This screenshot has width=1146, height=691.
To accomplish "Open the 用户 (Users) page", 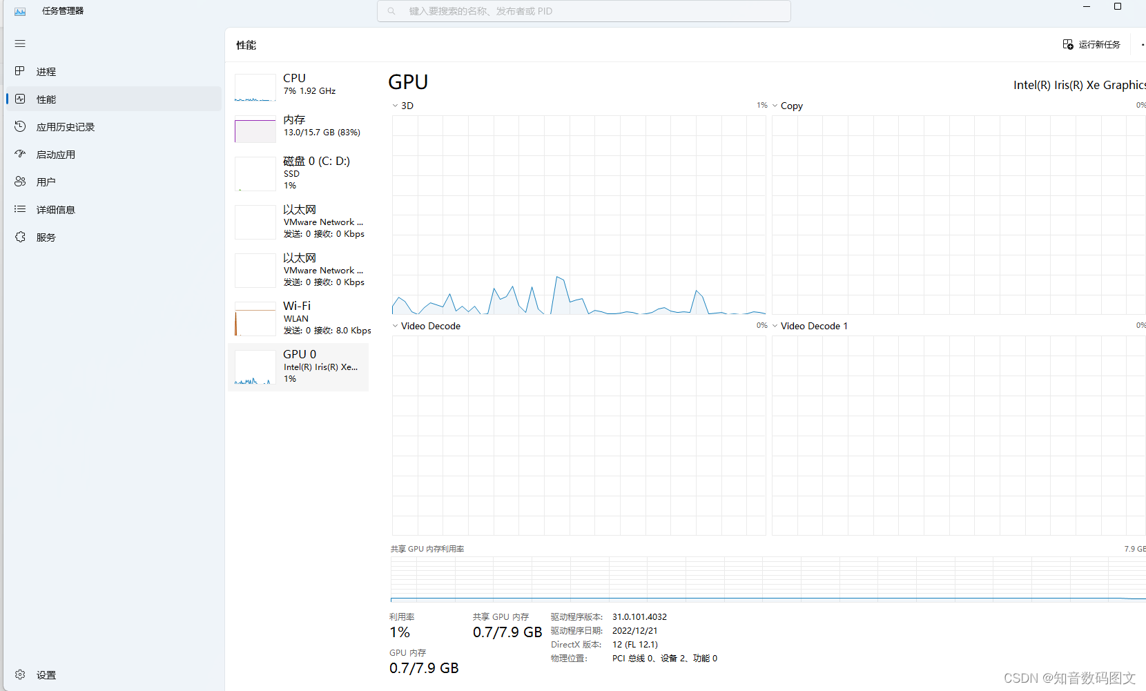I will (x=46, y=182).
